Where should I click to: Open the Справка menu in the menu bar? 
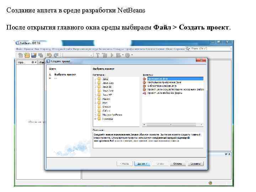pyautogui.click(x=179, y=49)
